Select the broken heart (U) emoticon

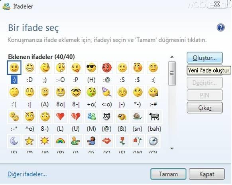[x=76, y=116]
